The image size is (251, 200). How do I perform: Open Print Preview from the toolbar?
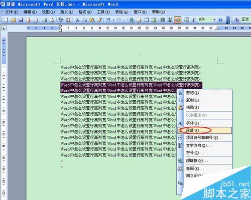click(x=52, y=20)
